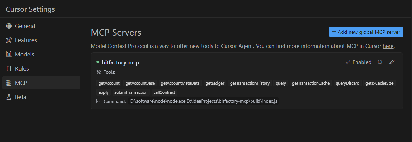Select the getAccount tool chip
412x142 pixels.
pyautogui.click(x=109, y=83)
